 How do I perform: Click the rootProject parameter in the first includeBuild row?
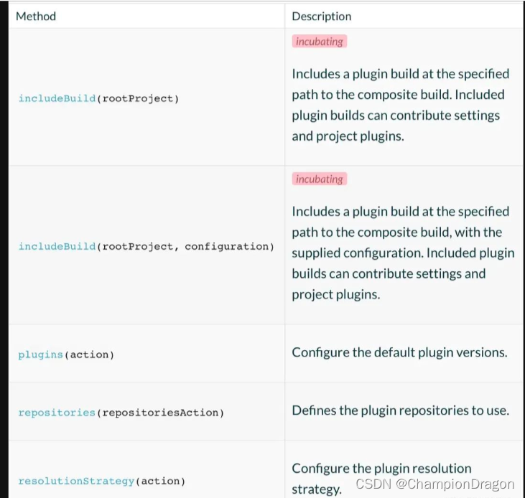[139, 98]
